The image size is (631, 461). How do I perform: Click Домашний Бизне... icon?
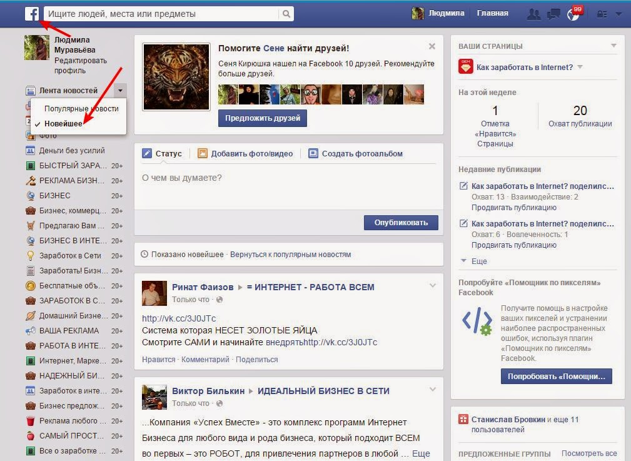tap(30, 316)
